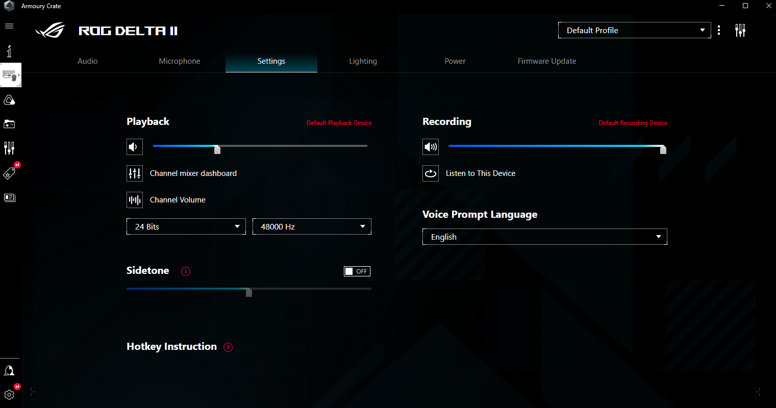Open the sidebar hamburger menu

[x=9, y=26]
